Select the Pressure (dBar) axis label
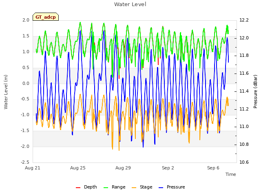The height and width of the screenshot is (195, 261). [255, 91]
